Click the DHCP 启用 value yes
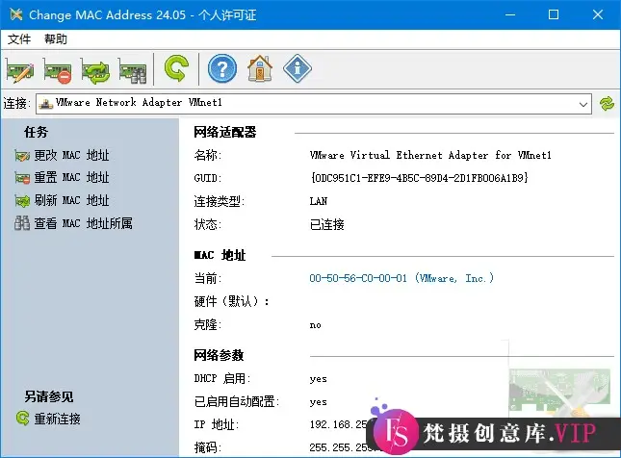 click(x=318, y=379)
